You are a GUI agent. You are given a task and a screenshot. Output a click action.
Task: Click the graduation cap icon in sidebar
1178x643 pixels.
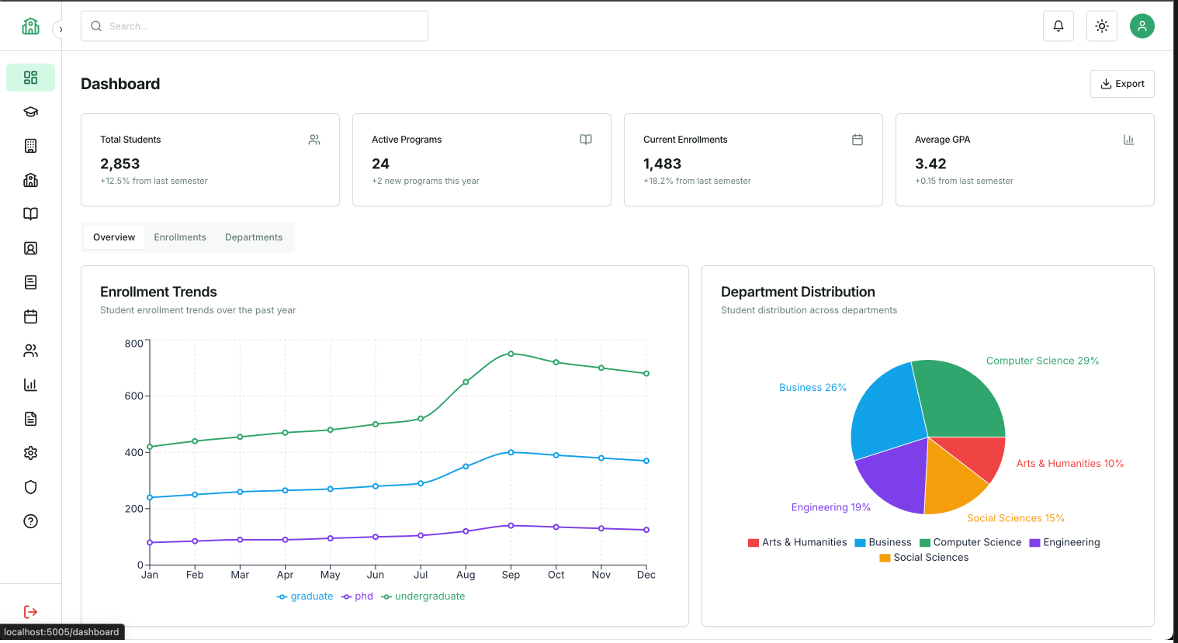coord(30,112)
